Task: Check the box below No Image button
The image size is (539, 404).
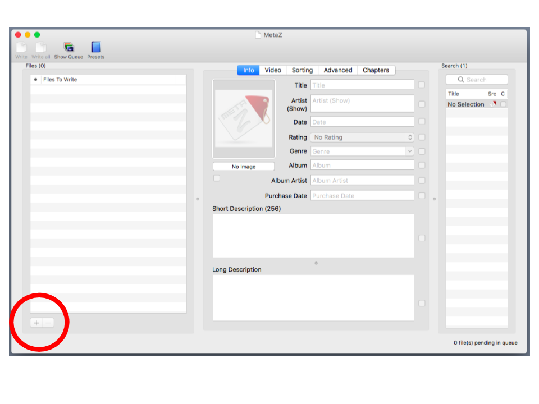Action: [x=217, y=178]
